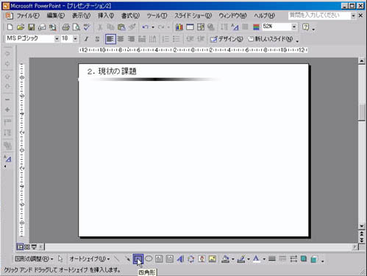Click the fill color paint bucket

[x=226, y=259]
